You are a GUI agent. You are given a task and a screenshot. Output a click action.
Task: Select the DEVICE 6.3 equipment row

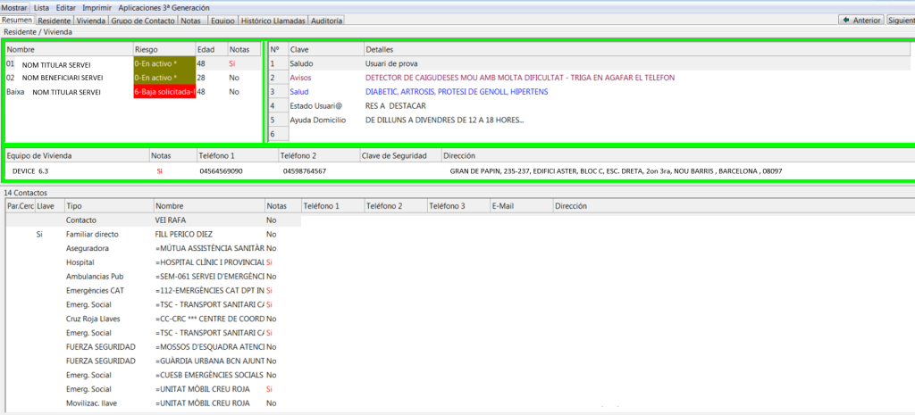point(31,170)
